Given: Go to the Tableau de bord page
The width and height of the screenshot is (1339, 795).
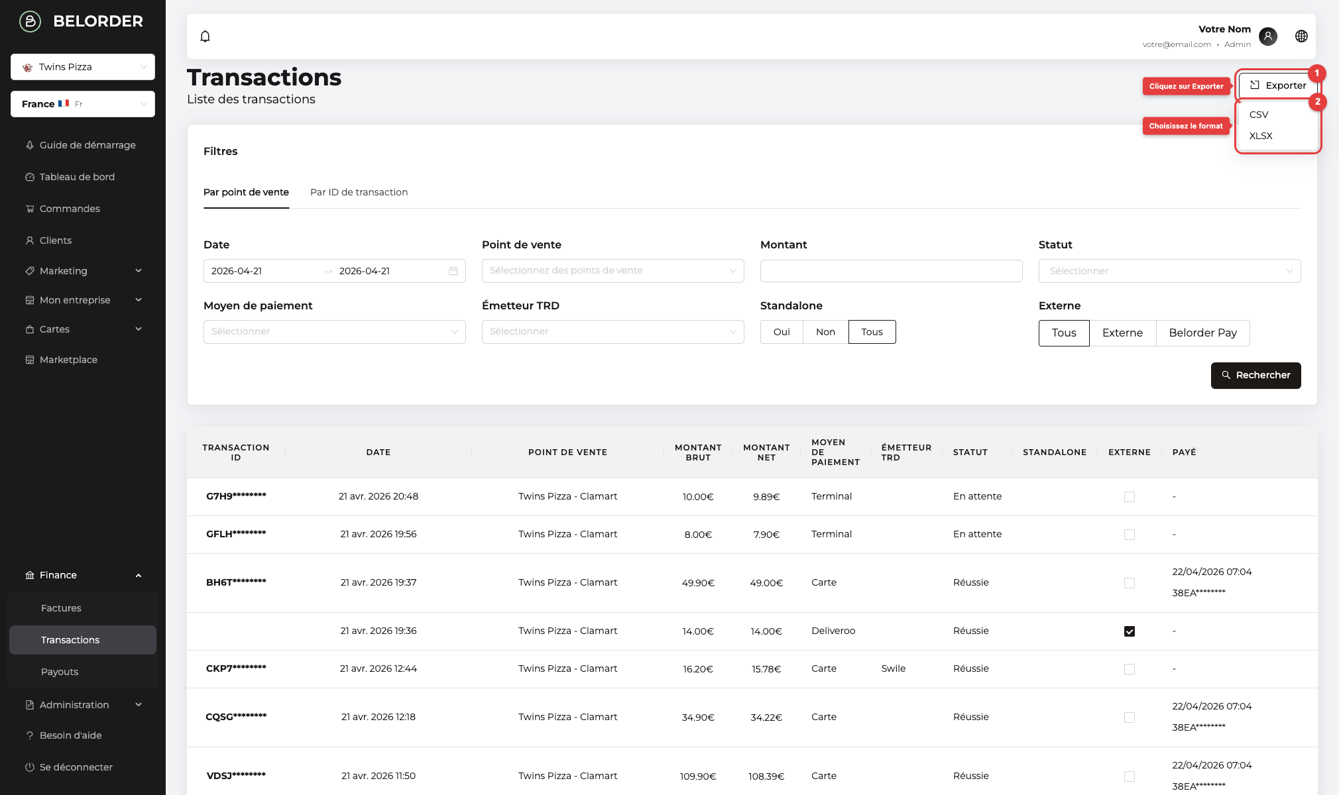Looking at the screenshot, I should point(77,177).
